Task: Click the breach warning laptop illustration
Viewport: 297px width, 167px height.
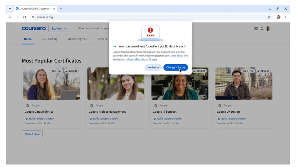Action: point(150,32)
